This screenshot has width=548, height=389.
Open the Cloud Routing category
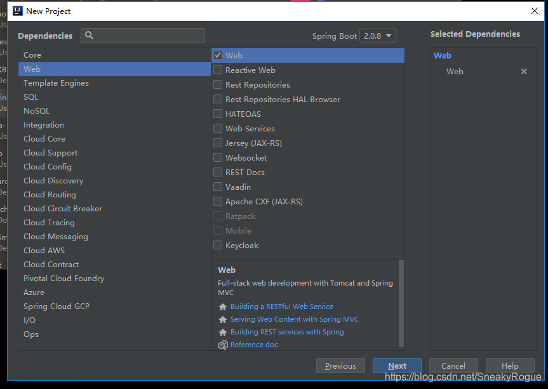(114, 195)
